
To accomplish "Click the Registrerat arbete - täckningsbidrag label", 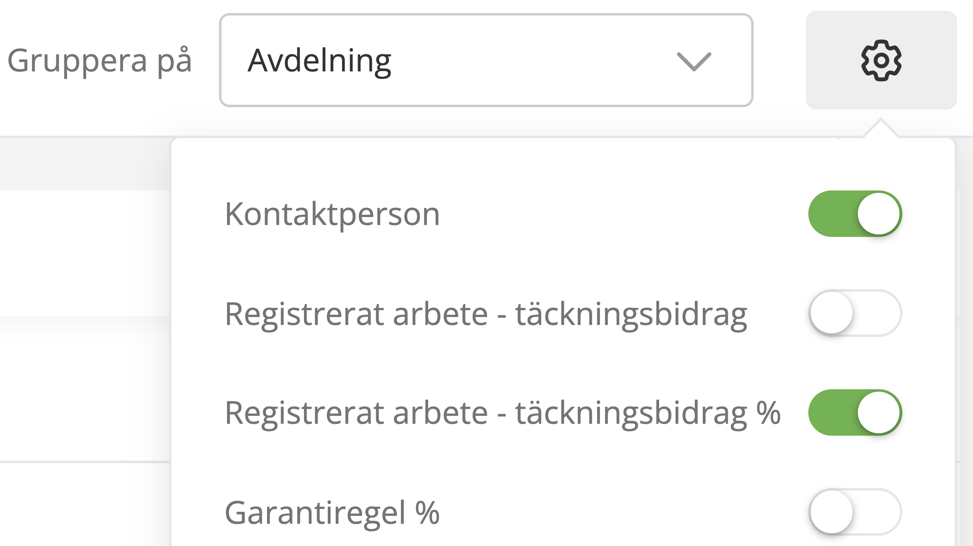I will pyautogui.click(x=486, y=314).
